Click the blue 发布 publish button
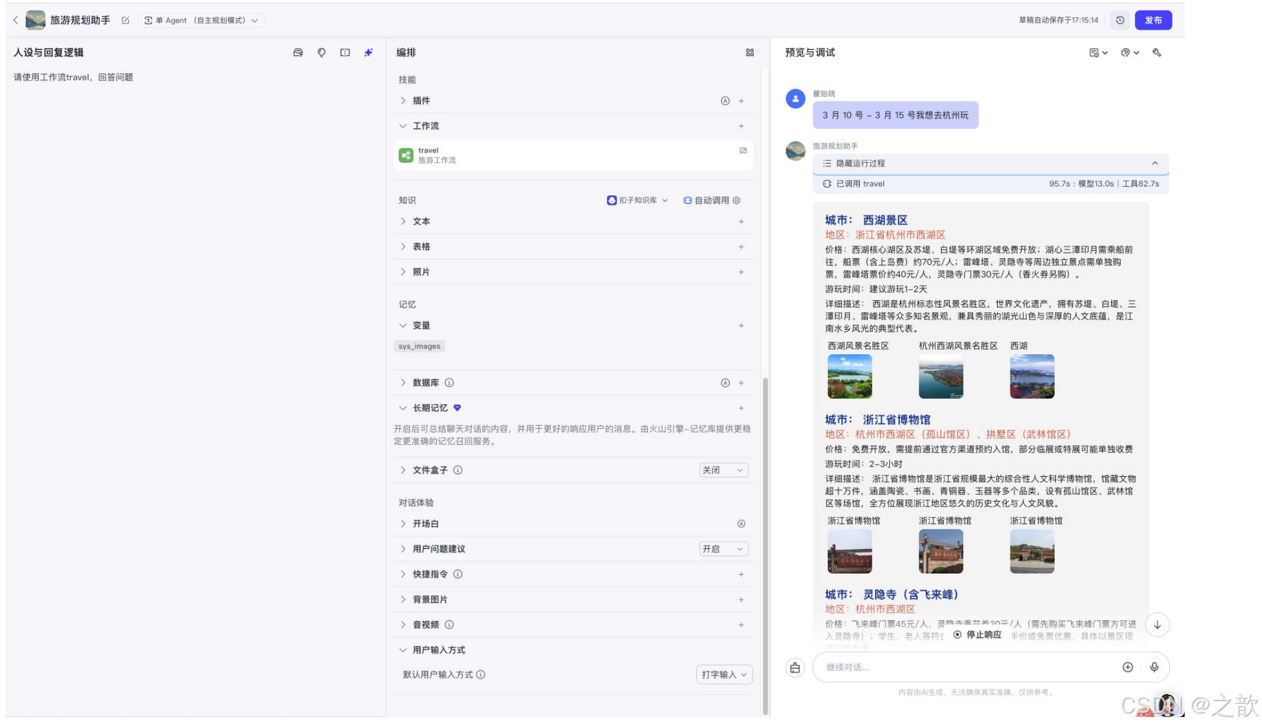Screen dimensions: 1262x727 point(1153,20)
